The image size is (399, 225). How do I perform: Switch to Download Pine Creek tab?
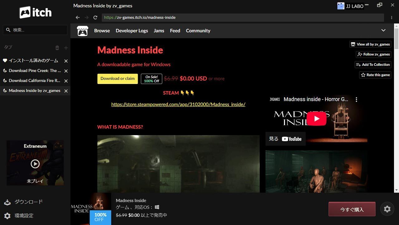35,71
